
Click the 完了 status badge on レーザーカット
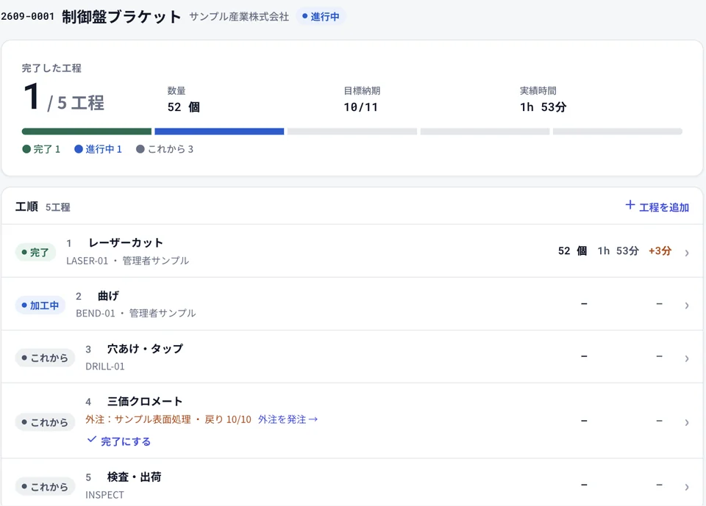click(x=35, y=253)
